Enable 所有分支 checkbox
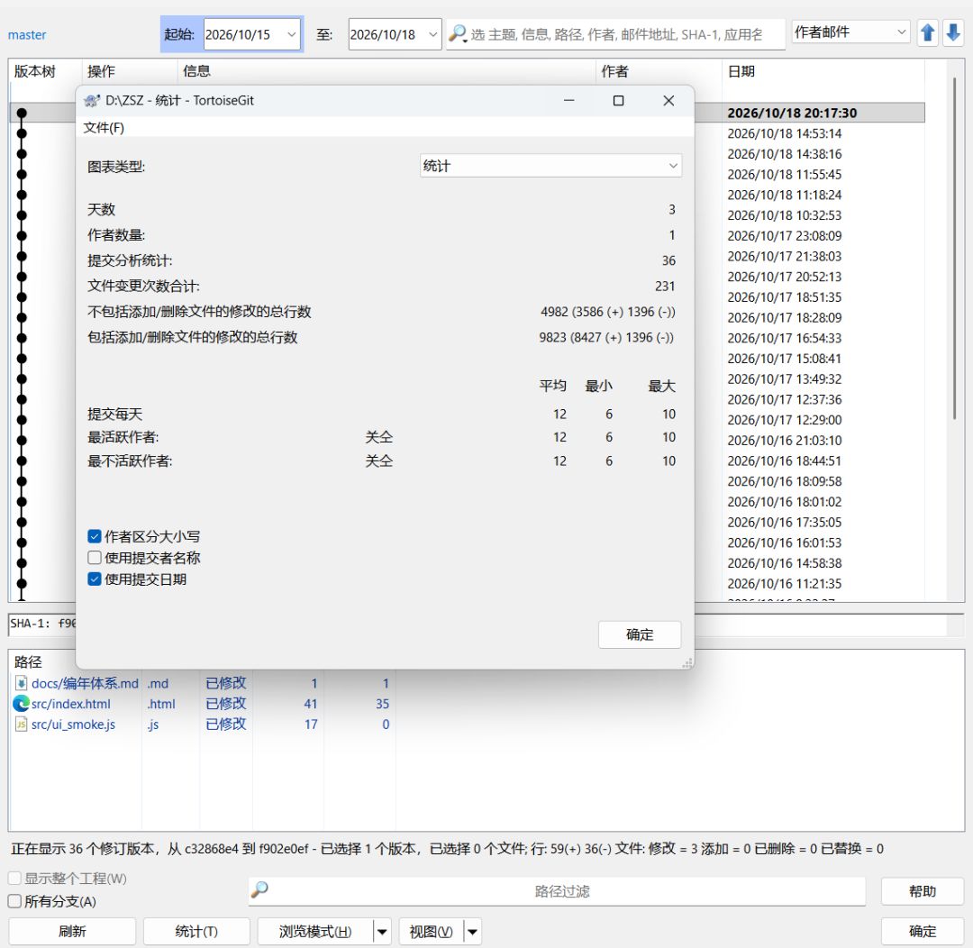 [x=14, y=901]
